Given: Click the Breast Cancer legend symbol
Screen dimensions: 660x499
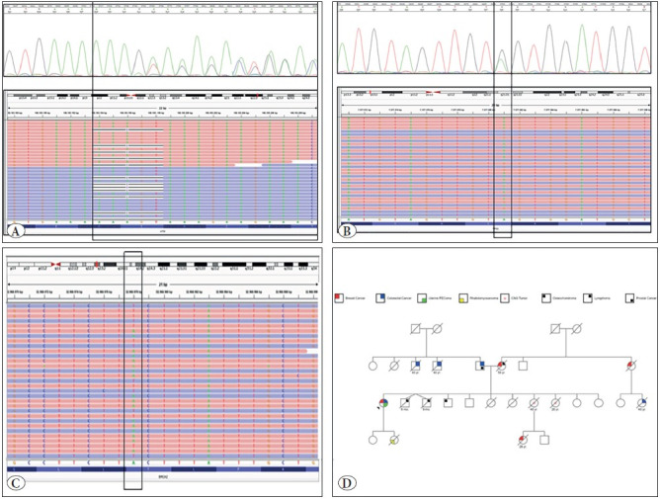Looking at the screenshot, I should pos(339,298).
